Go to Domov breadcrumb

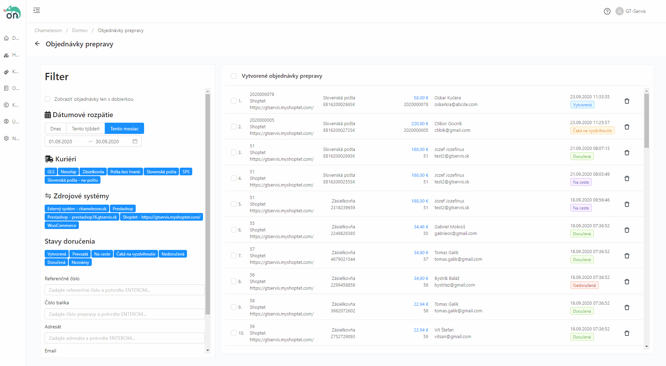click(x=80, y=30)
